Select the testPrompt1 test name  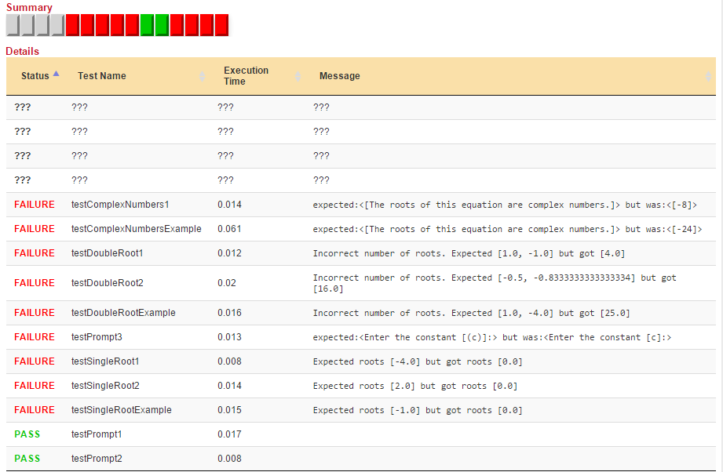97,434
